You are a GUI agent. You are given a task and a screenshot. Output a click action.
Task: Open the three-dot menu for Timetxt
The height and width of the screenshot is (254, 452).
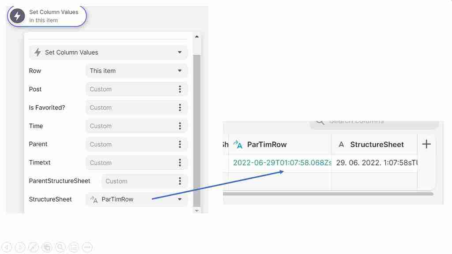pyautogui.click(x=180, y=163)
